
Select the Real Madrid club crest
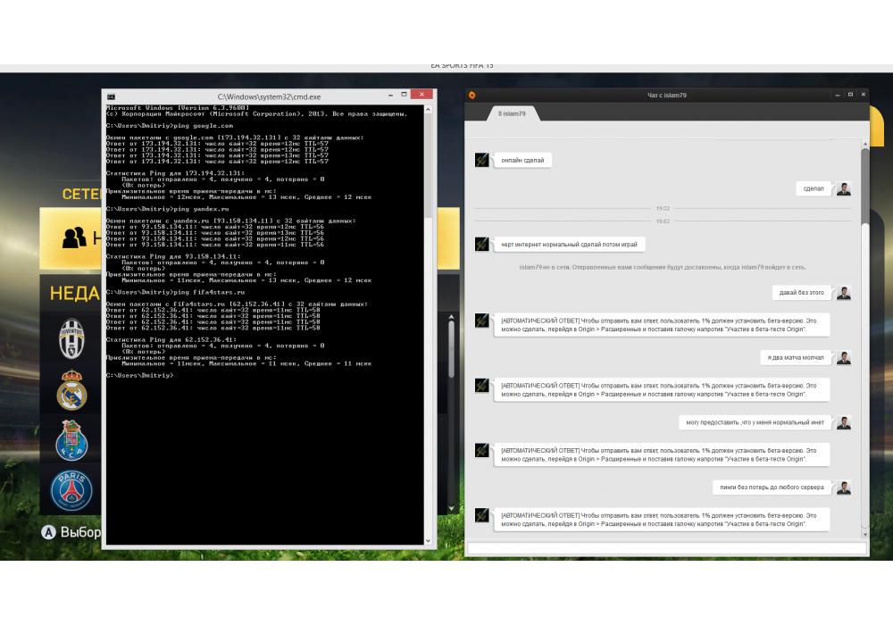coord(71,390)
